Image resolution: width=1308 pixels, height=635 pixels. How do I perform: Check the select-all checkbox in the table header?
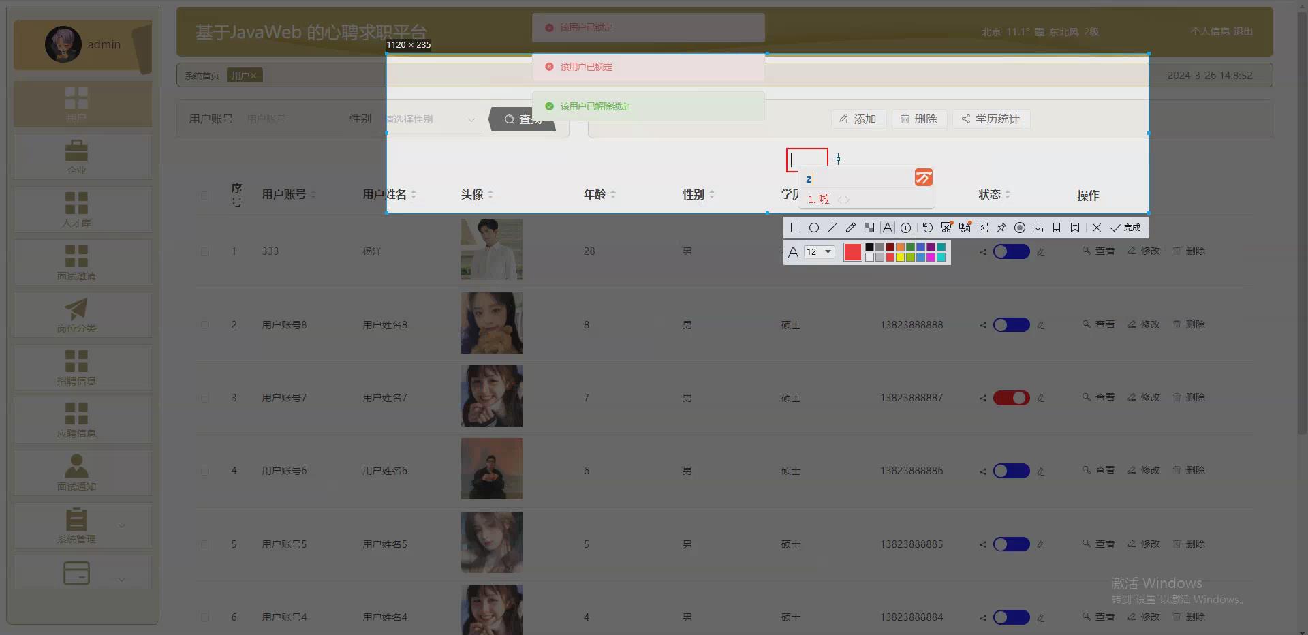(205, 196)
